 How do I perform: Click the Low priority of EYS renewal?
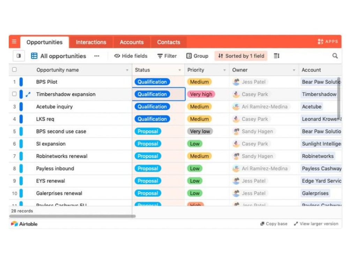coord(195,181)
